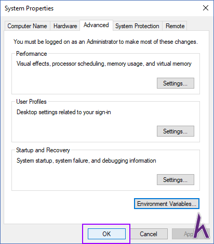
Task: Click the Desktop settings sign-in description
Action: [x=64, y=112]
